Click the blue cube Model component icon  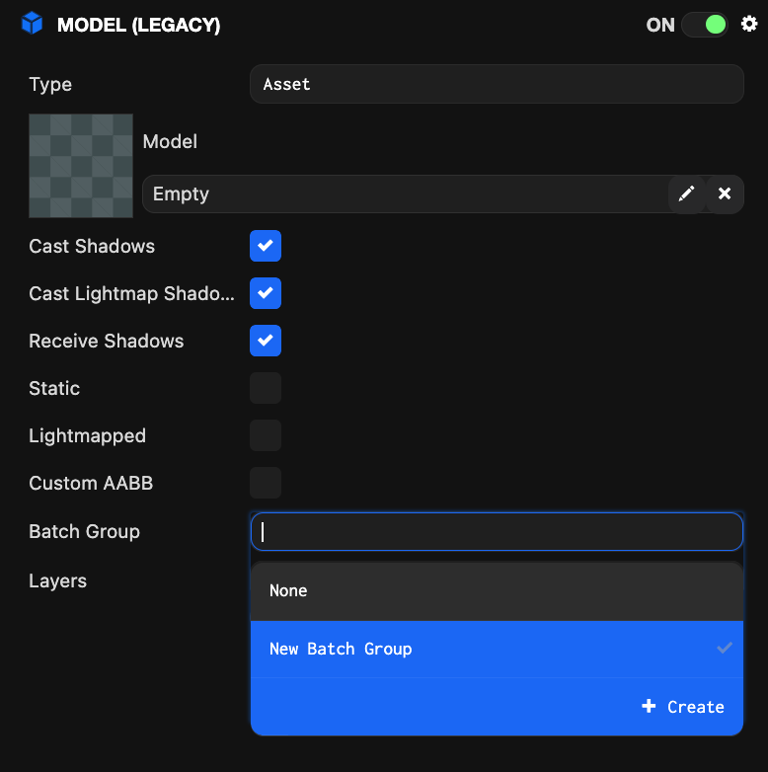[32, 24]
